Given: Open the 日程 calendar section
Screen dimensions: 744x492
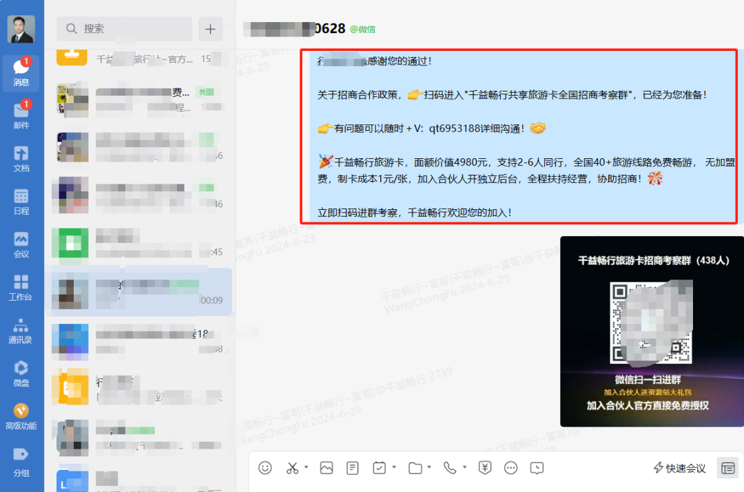Looking at the screenshot, I should 21,202.
